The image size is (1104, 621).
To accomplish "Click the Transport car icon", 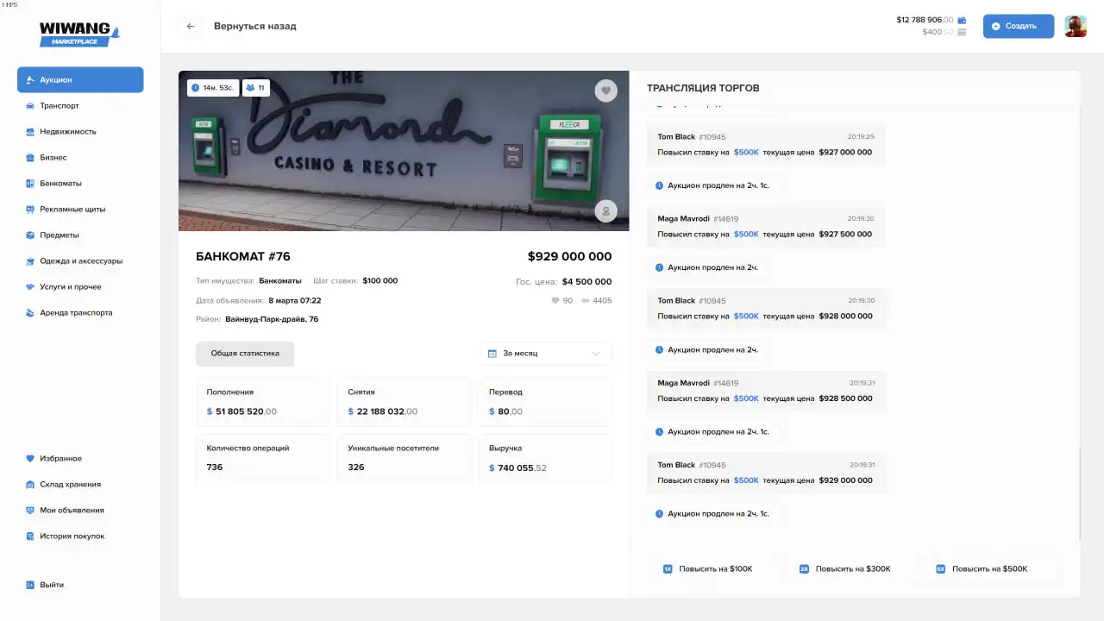I will (30, 106).
